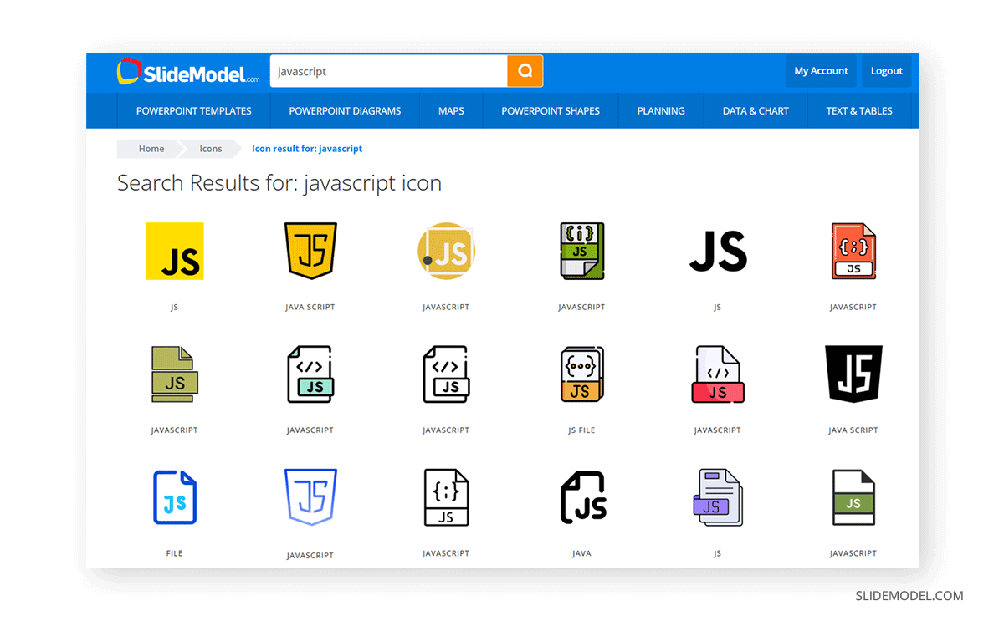Click the blue JS icon labeled FILE
Viewport: 1004px width, 621px height.
[175, 496]
